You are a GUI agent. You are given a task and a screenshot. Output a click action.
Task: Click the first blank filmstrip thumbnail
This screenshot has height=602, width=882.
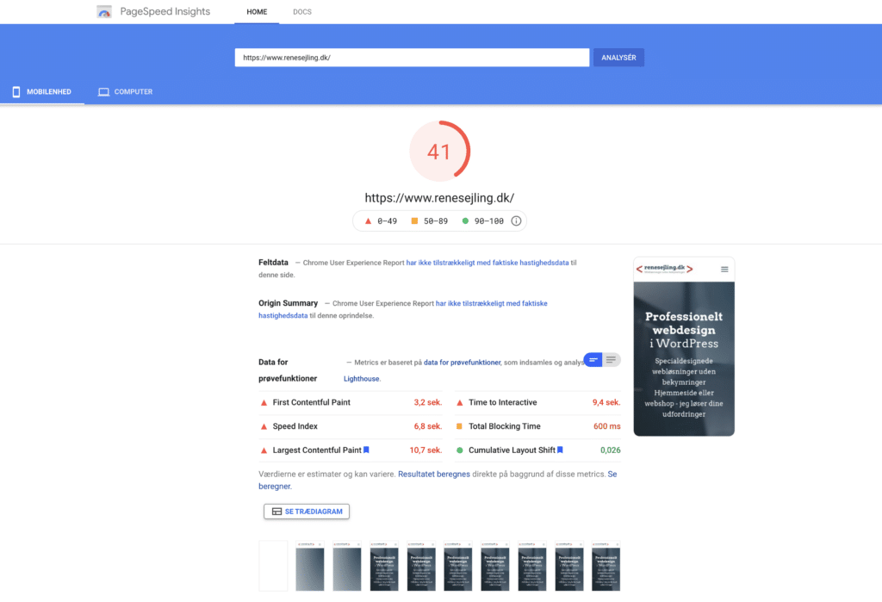tap(273, 566)
